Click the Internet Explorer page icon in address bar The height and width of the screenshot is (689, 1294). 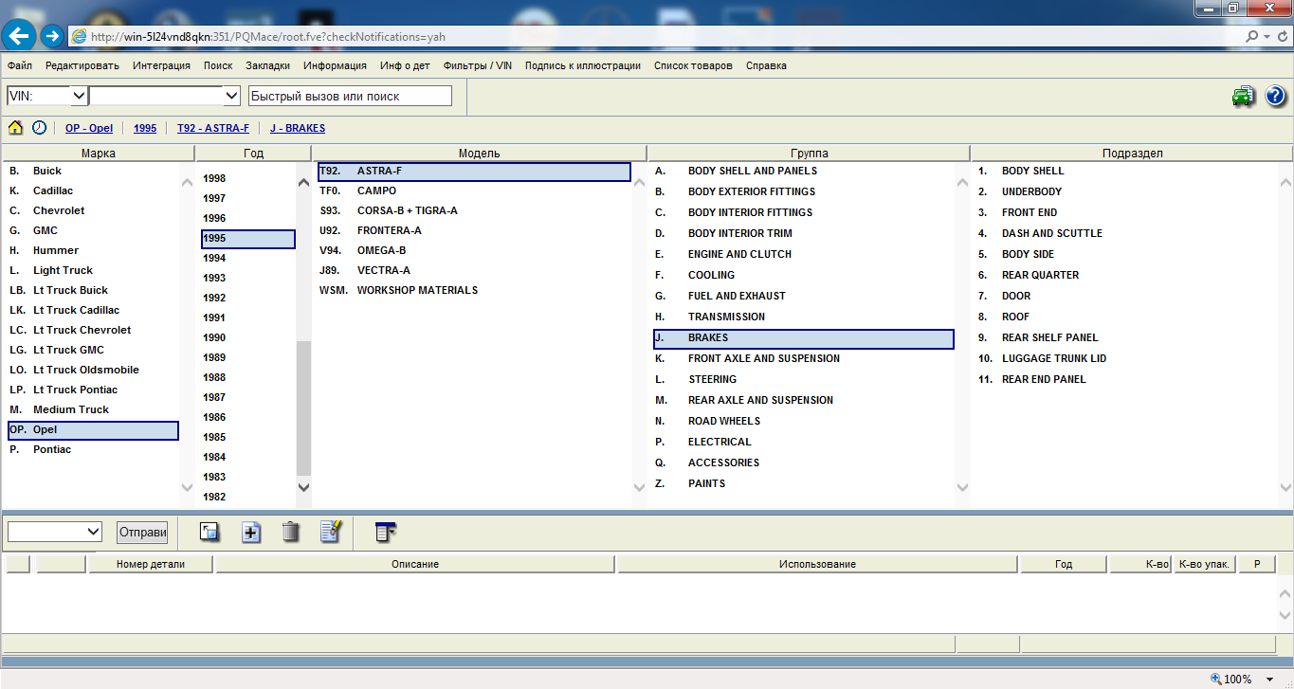(x=80, y=37)
